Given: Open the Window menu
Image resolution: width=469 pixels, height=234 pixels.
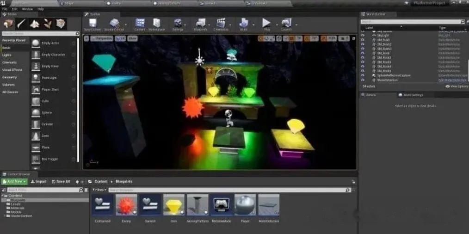Looking at the screenshot, I should coord(27,9).
